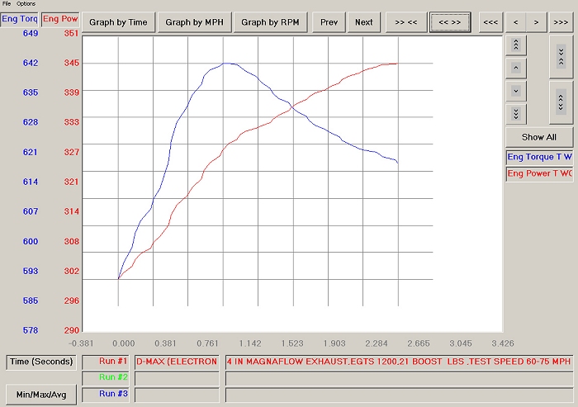Viewport: 578px width, 407px height.
Task: Open the Options menu
Action: tap(26, 3)
